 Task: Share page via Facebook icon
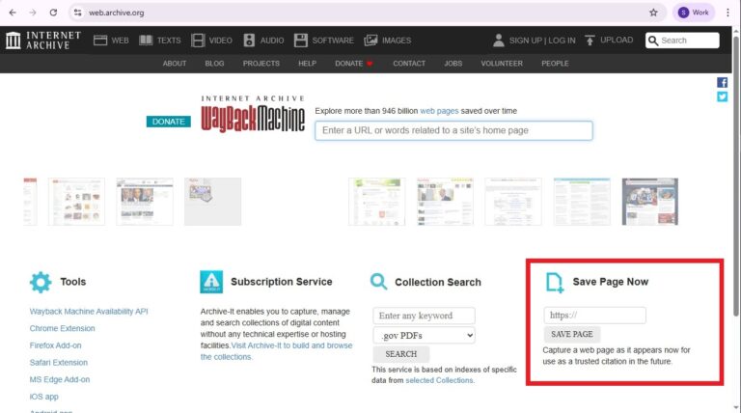(x=722, y=83)
